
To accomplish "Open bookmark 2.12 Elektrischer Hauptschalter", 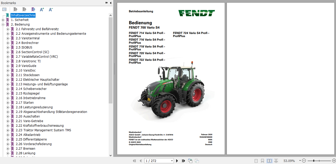I will pos(38,80).
